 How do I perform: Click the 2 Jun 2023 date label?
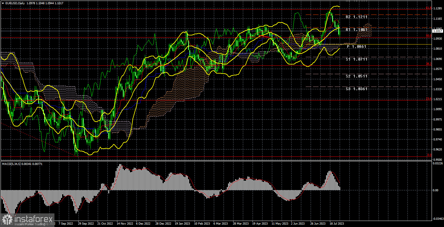click(x=298, y=224)
